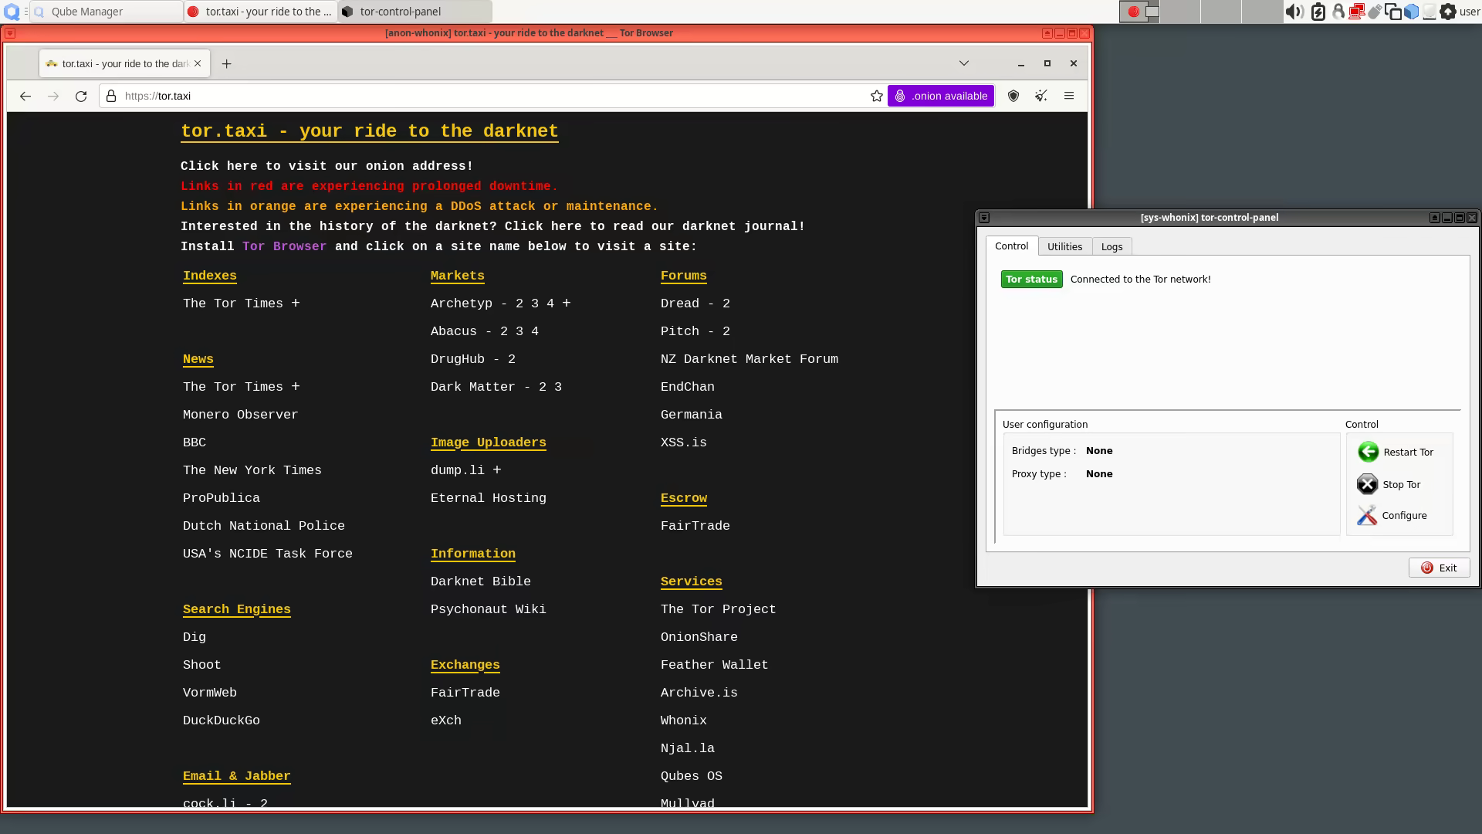Click Restart Tor green arrow button
Screen dimensions: 1482x834
pyautogui.click(x=1396, y=452)
